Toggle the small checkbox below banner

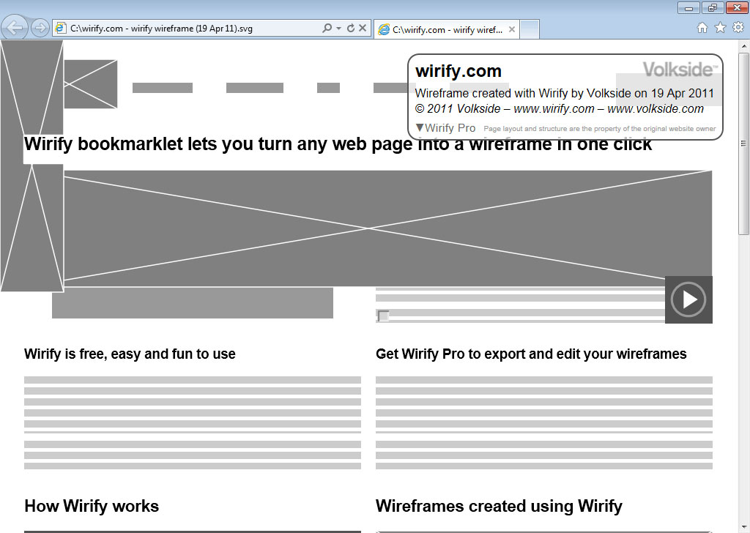pos(382,316)
